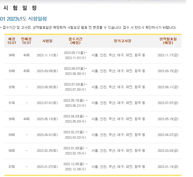Click the notice text about 접수기간 changes
193x177 pixels.
point(88,27)
